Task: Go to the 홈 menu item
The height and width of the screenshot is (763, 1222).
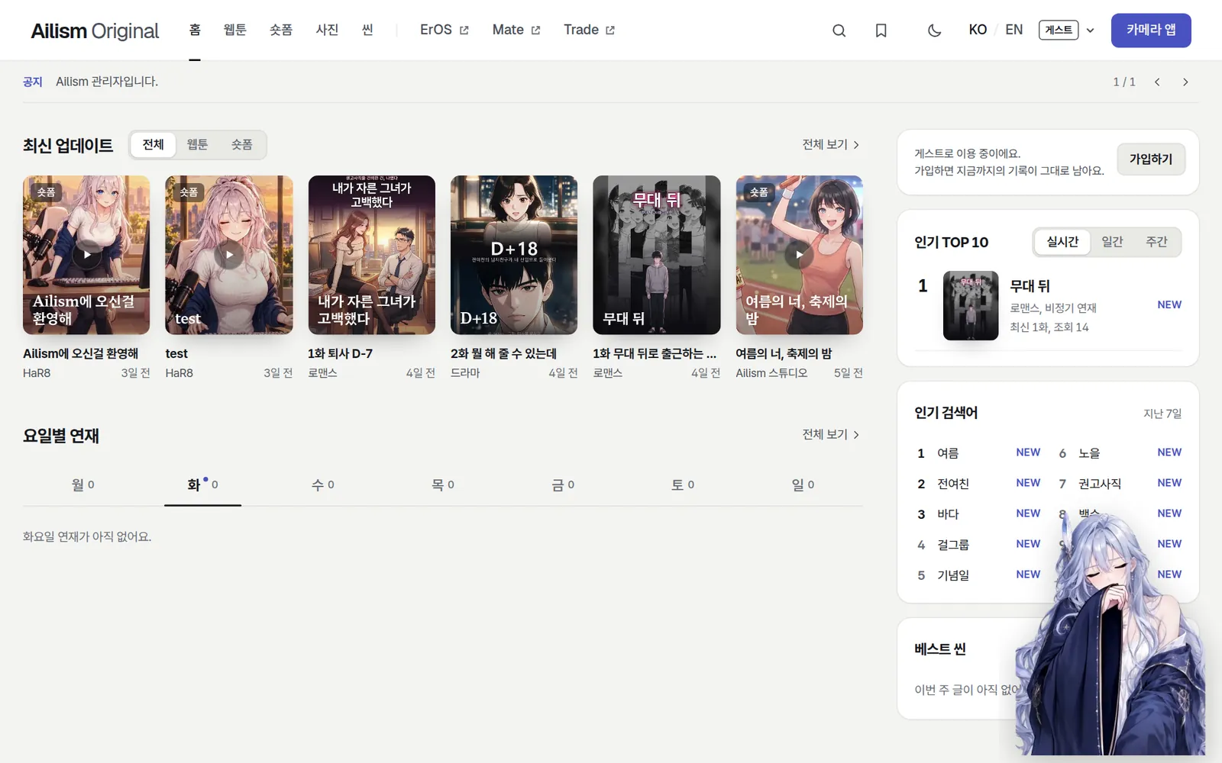Action: [x=195, y=30]
